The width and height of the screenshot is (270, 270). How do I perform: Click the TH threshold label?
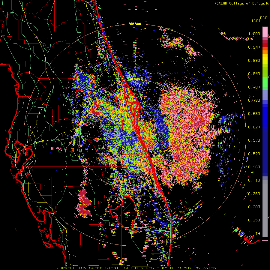click(258, 234)
